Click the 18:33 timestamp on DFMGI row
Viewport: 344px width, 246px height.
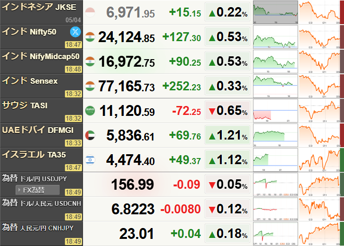point(73,143)
